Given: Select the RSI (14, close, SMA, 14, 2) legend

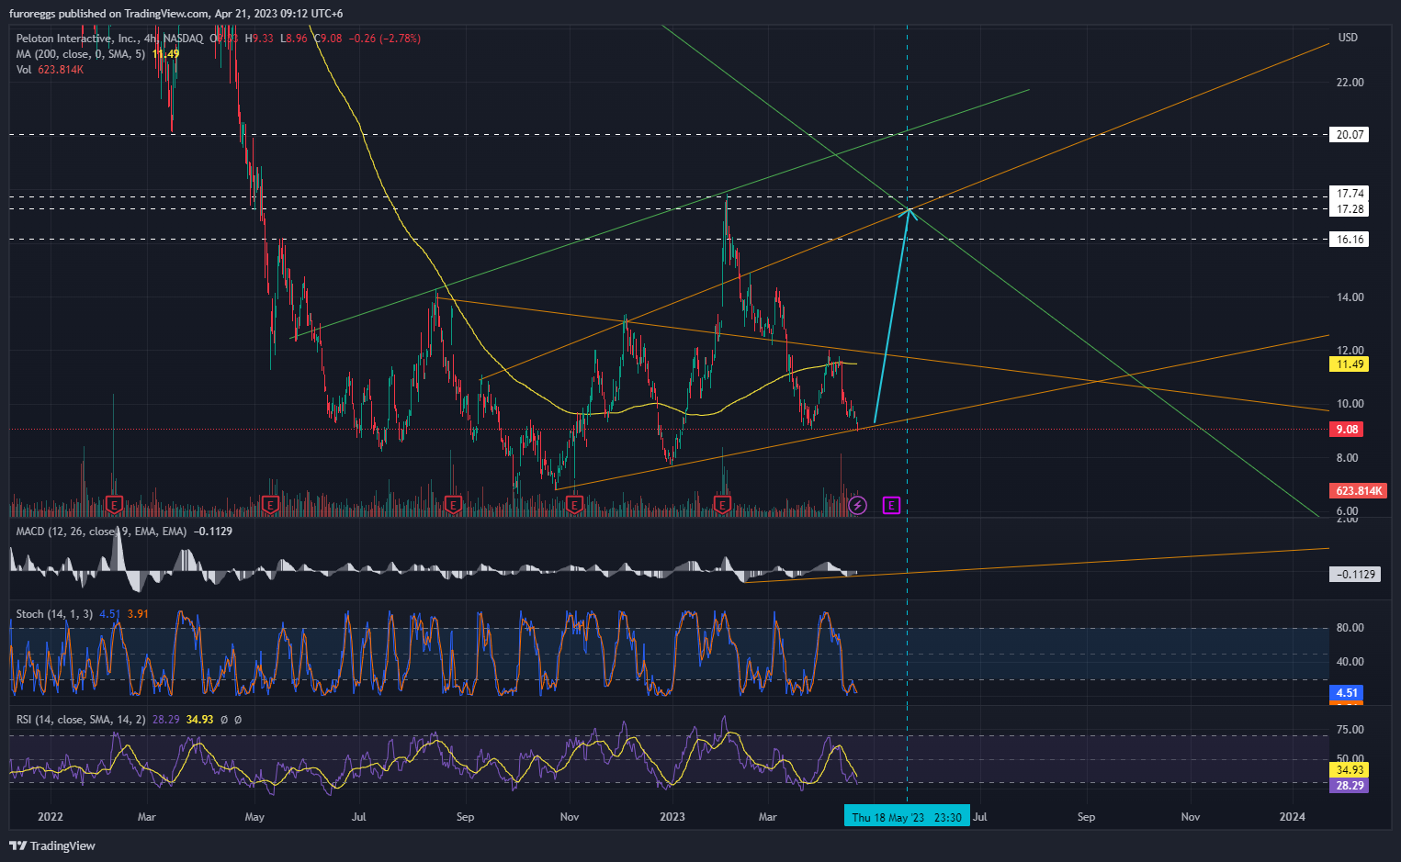Looking at the screenshot, I should (81, 720).
